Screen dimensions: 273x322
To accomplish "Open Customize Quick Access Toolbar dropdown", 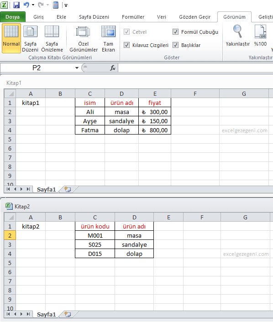I will pos(66,5).
